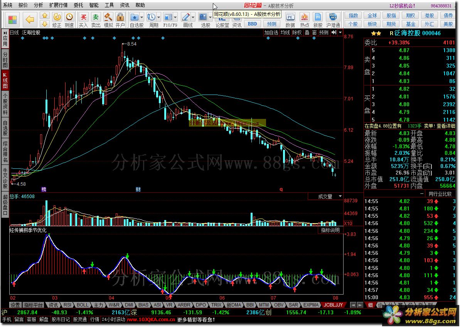Click the BBD toolbar button
Image resolution: width=460 pixels, height=327 pixels.
point(252,24)
